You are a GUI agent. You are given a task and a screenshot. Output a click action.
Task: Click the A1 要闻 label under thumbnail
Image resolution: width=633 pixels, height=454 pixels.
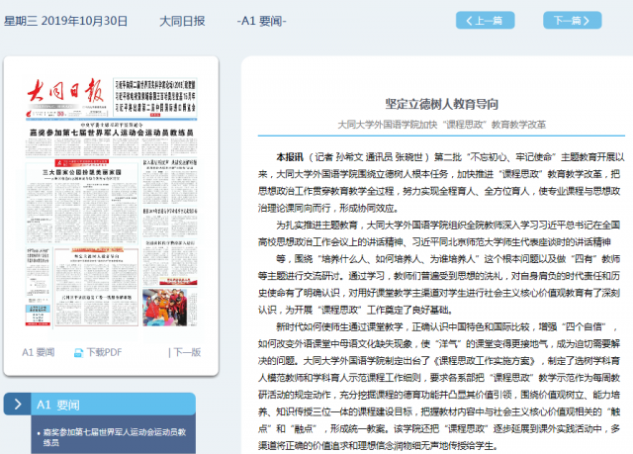(39, 352)
